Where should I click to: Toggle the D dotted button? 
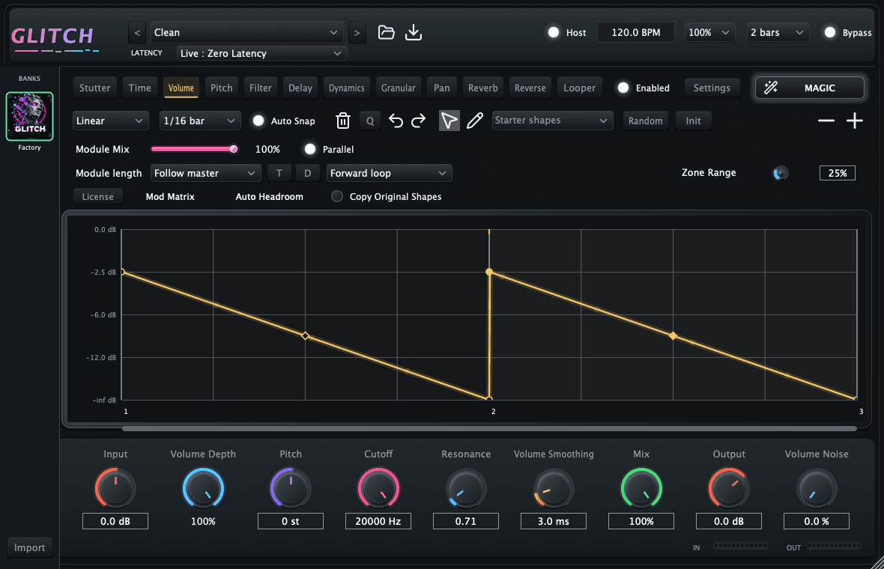[307, 173]
